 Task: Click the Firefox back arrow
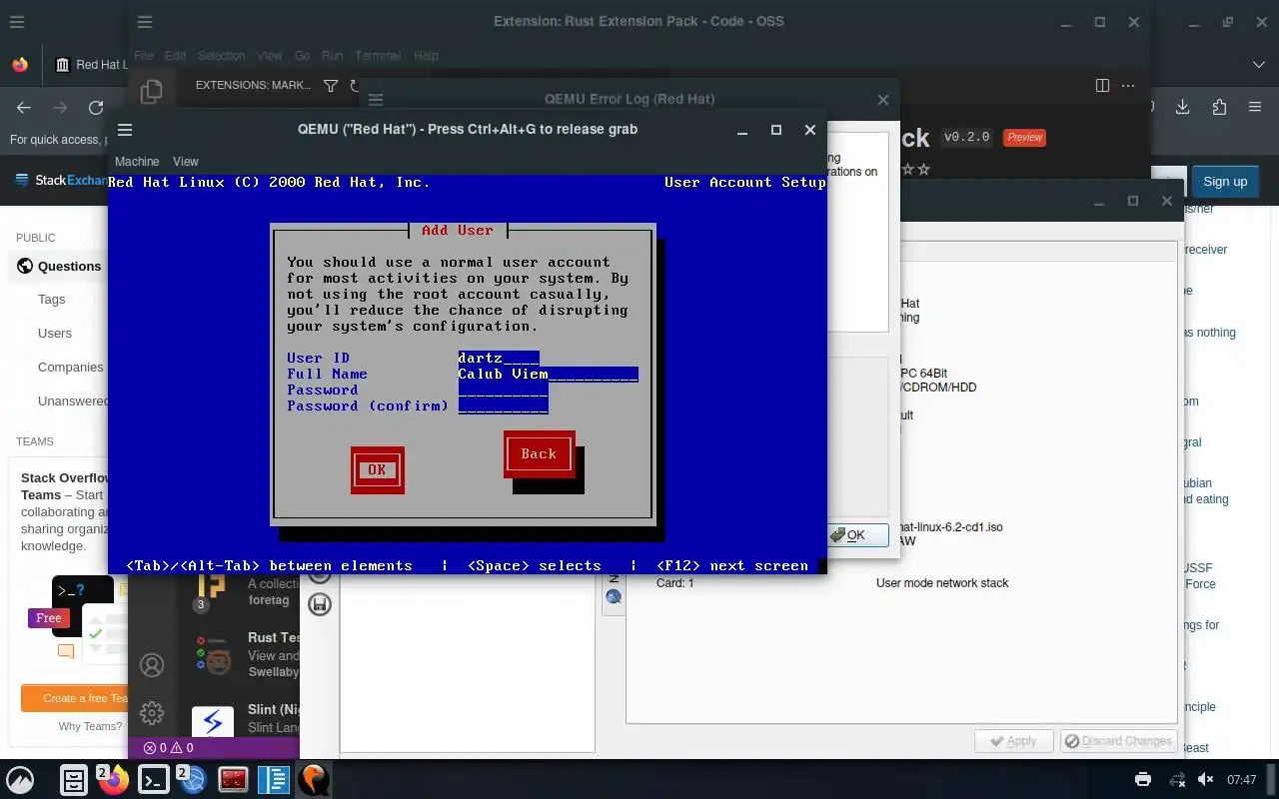pos(24,108)
